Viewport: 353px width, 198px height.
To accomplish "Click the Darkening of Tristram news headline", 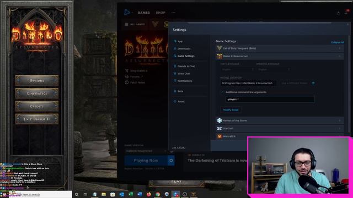I will [x=217, y=161].
